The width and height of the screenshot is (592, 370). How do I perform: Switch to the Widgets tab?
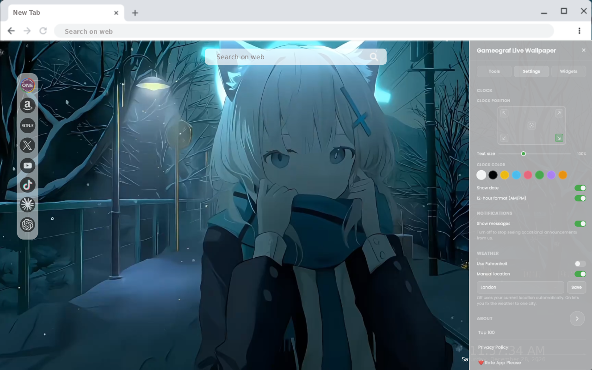[x=568, y=71]
